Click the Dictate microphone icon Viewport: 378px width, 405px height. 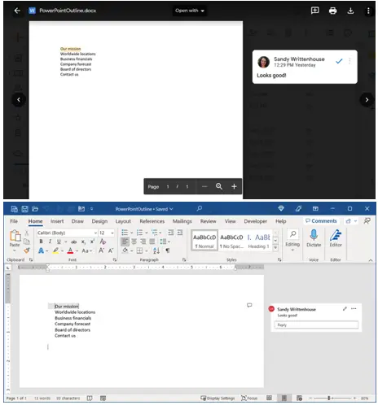[x=314, y=238]
